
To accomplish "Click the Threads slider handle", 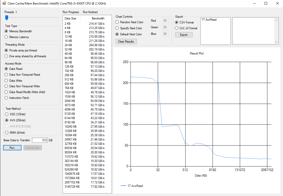I will 7,18.
